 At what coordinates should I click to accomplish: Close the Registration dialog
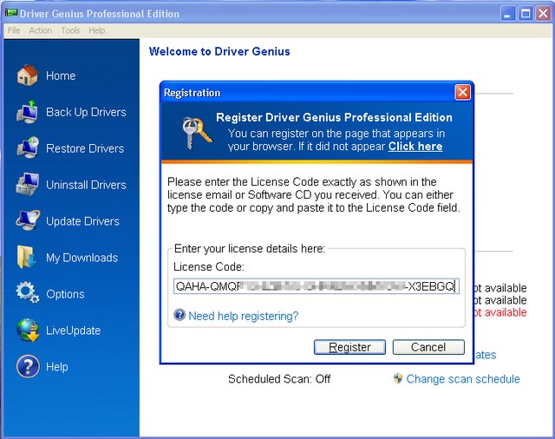(462, 93)
